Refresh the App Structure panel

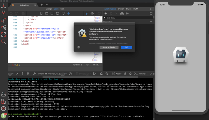151,13
